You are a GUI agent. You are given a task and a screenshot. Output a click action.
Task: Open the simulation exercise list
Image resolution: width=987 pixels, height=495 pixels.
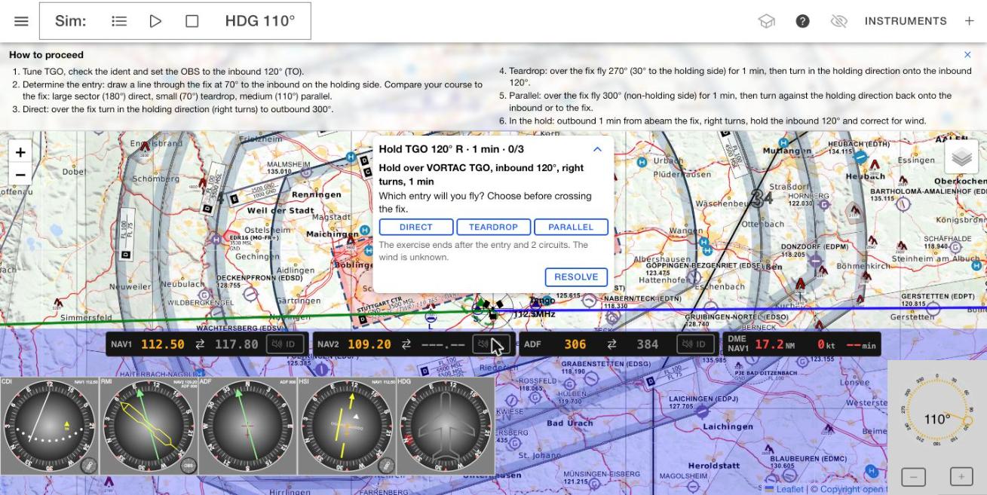tap(119, 21)
